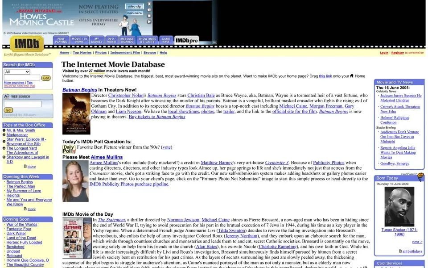
Task: Click Tupac Shakur photo in Born Today
Action: [x=399, y=206]
